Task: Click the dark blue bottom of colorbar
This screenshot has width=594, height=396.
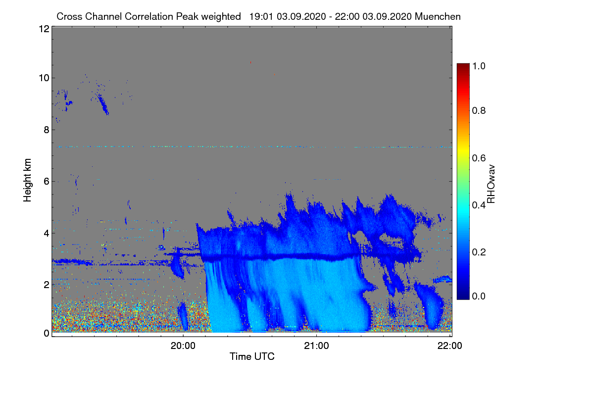Action: coord(463,295)
